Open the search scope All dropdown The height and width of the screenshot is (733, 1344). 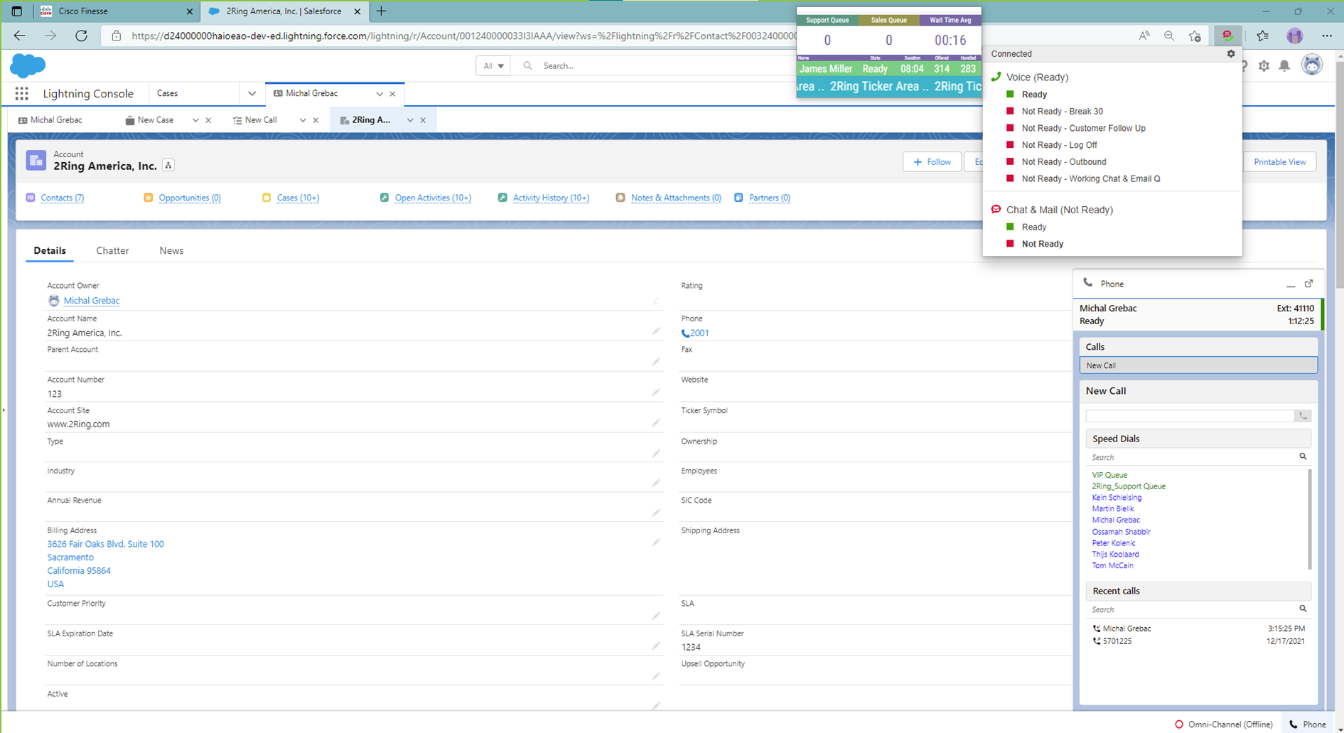pos(493,65)
